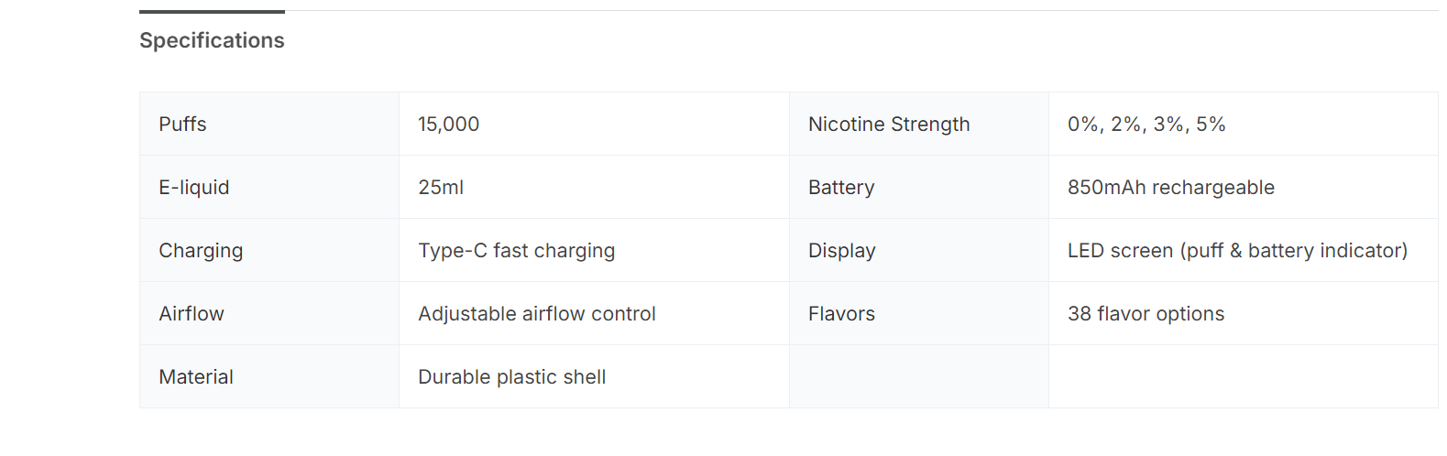Select the 850mAh rechargeable value
The width and height of the screenshot is (1447, 456).
[1170, 188]
